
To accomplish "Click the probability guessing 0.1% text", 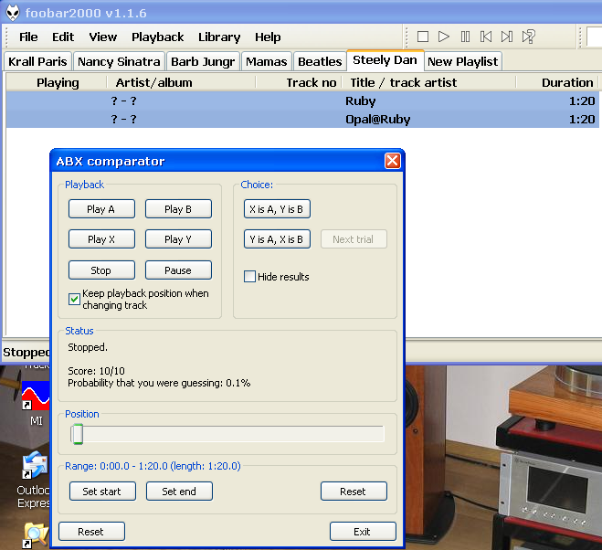I will [159, 383].
